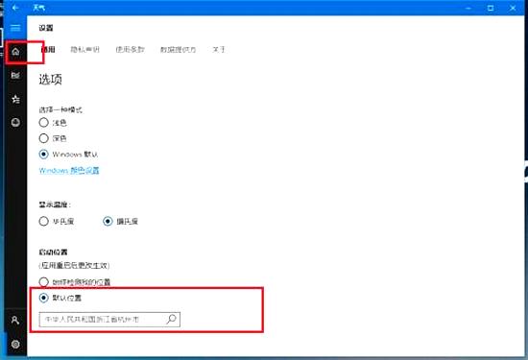Go to the Forecast home icon
This screenshot has height=360, width=528.
click(x=15, y=52)
